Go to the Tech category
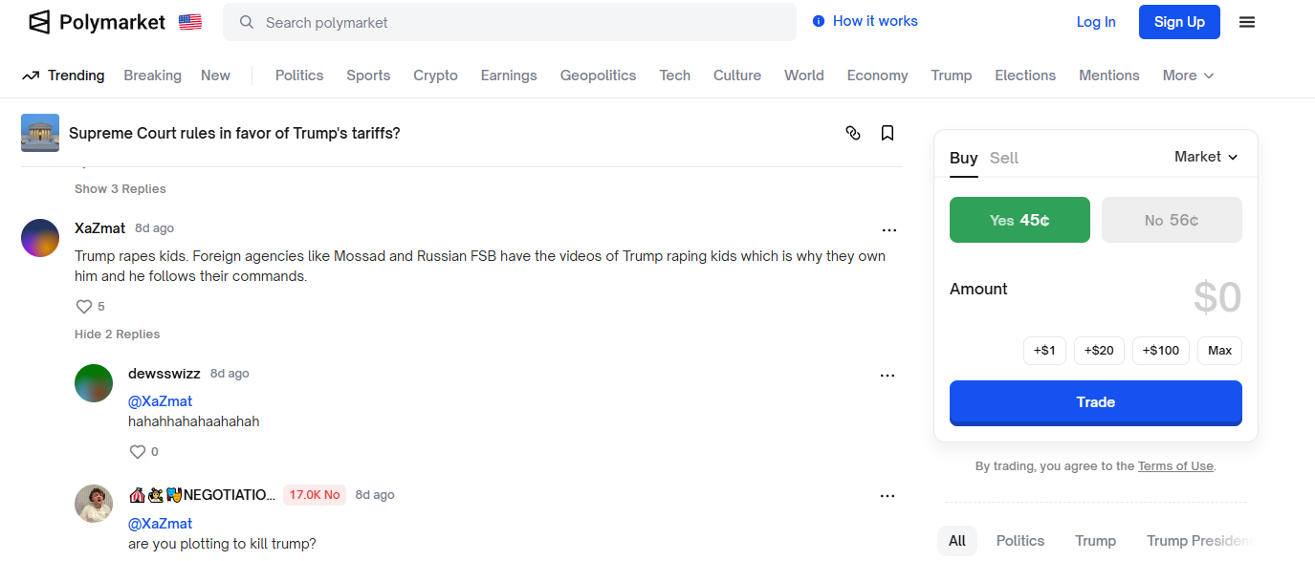 pos(674,76)
